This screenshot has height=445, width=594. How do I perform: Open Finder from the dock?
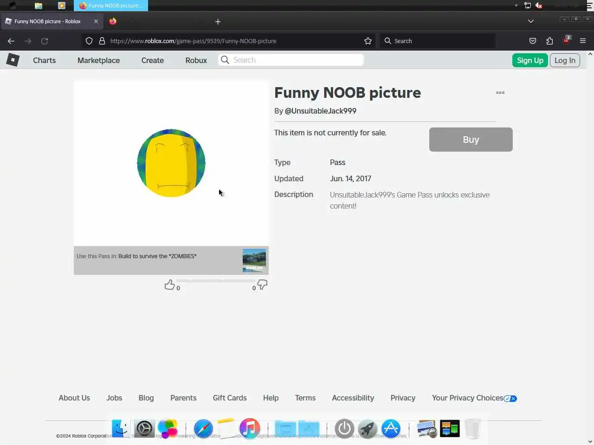(x=121, y=429)
